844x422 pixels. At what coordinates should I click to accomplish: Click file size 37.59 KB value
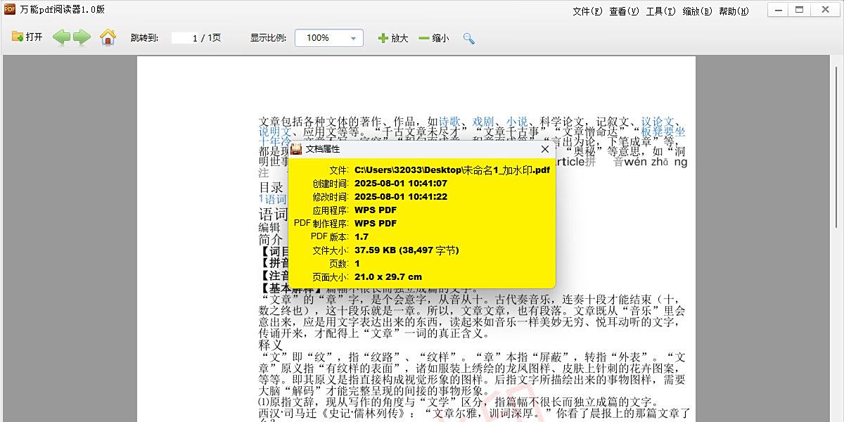coord(407,250)
